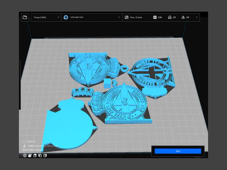Select the small cube model on build plate
Image resolution: width=227 pixels, height=170 pixels.
click(107, 83)
